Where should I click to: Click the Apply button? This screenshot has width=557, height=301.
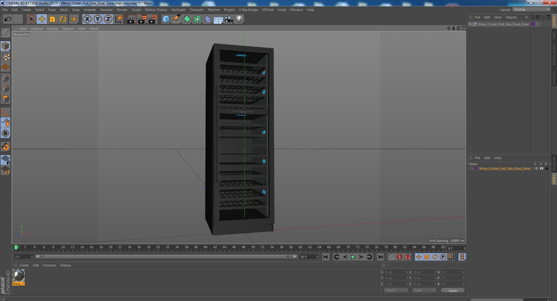pos(453,290)
